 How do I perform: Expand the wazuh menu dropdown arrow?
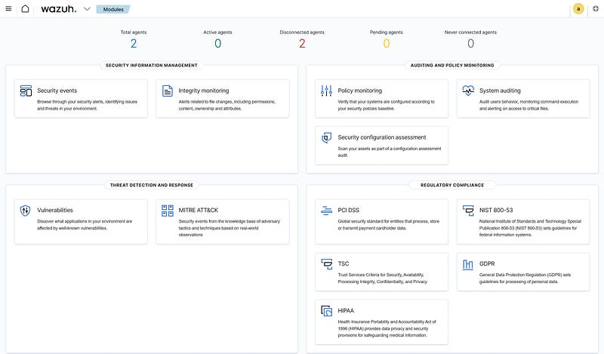tap(87, 9)
